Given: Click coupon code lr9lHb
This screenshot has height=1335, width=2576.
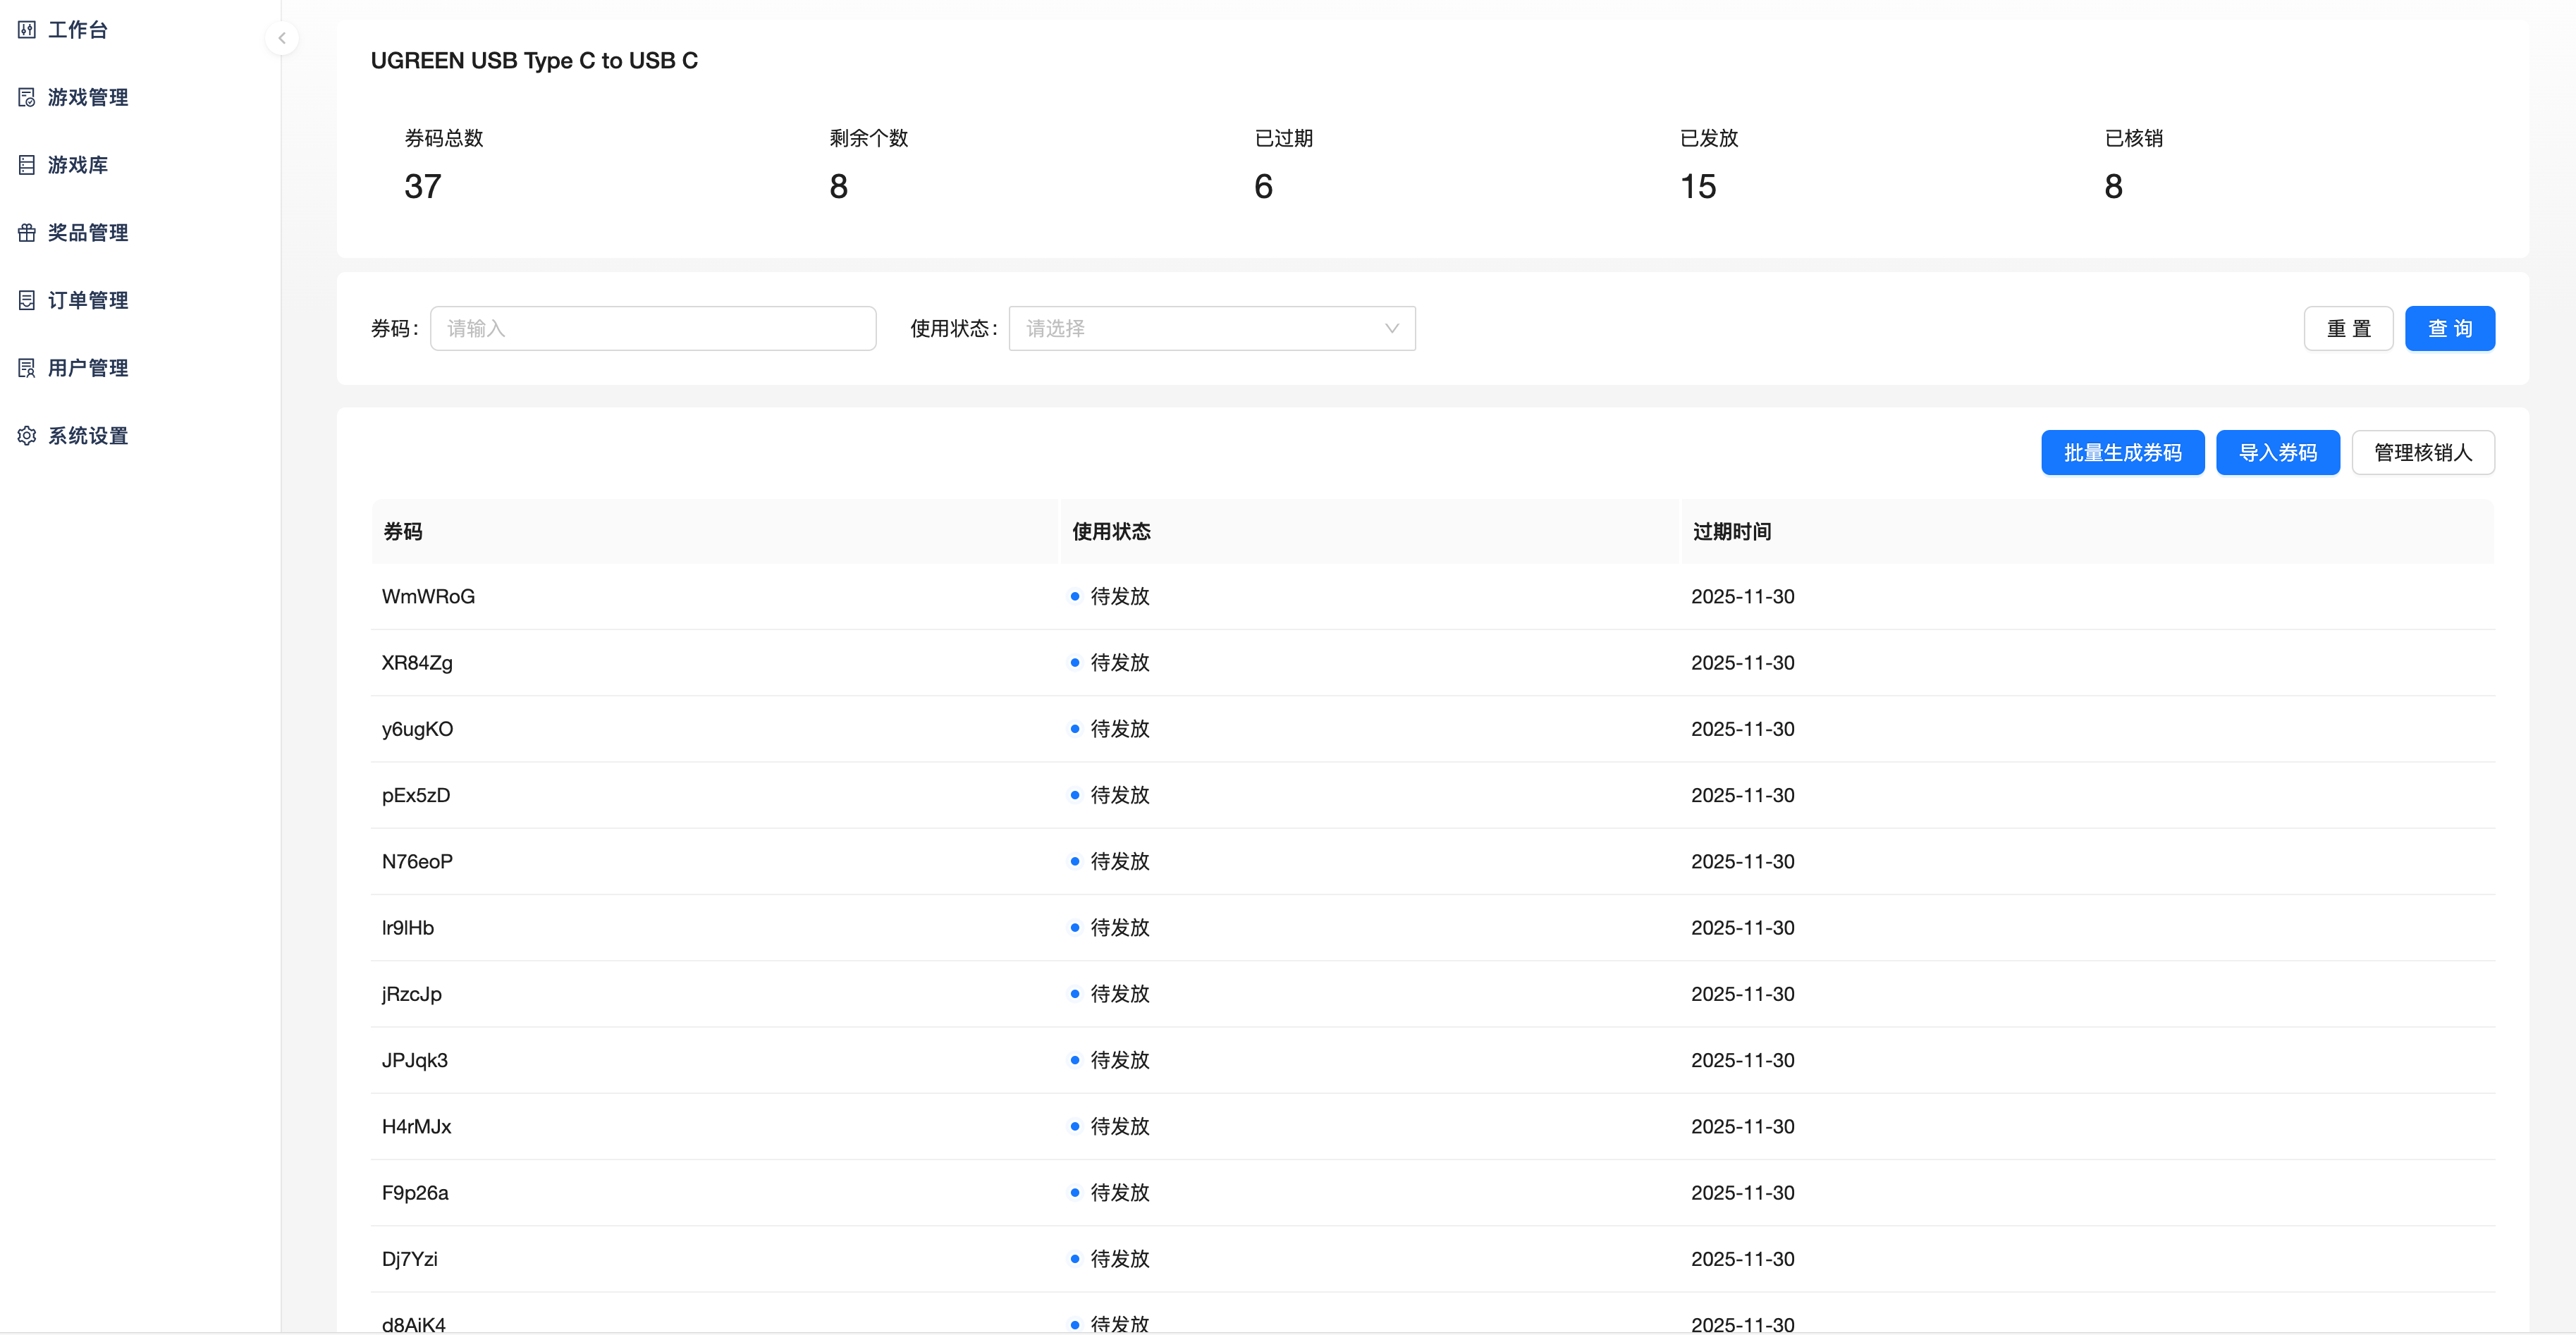Looking at the screenshot, I should [x=408, y=928].
